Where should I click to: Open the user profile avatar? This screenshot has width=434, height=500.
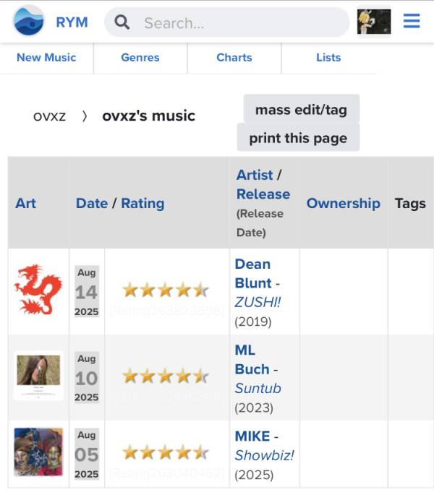(374, 22)
